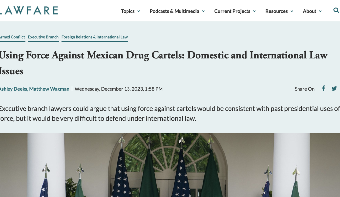Viewport: 340px width, 197px height.
Task: Share article on Twitter
Action: point(334,88)
